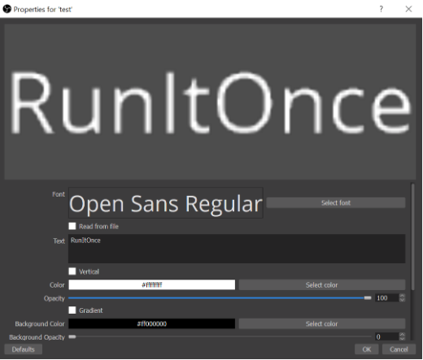
Task: Click the Select font button
Action: [336, 202]
